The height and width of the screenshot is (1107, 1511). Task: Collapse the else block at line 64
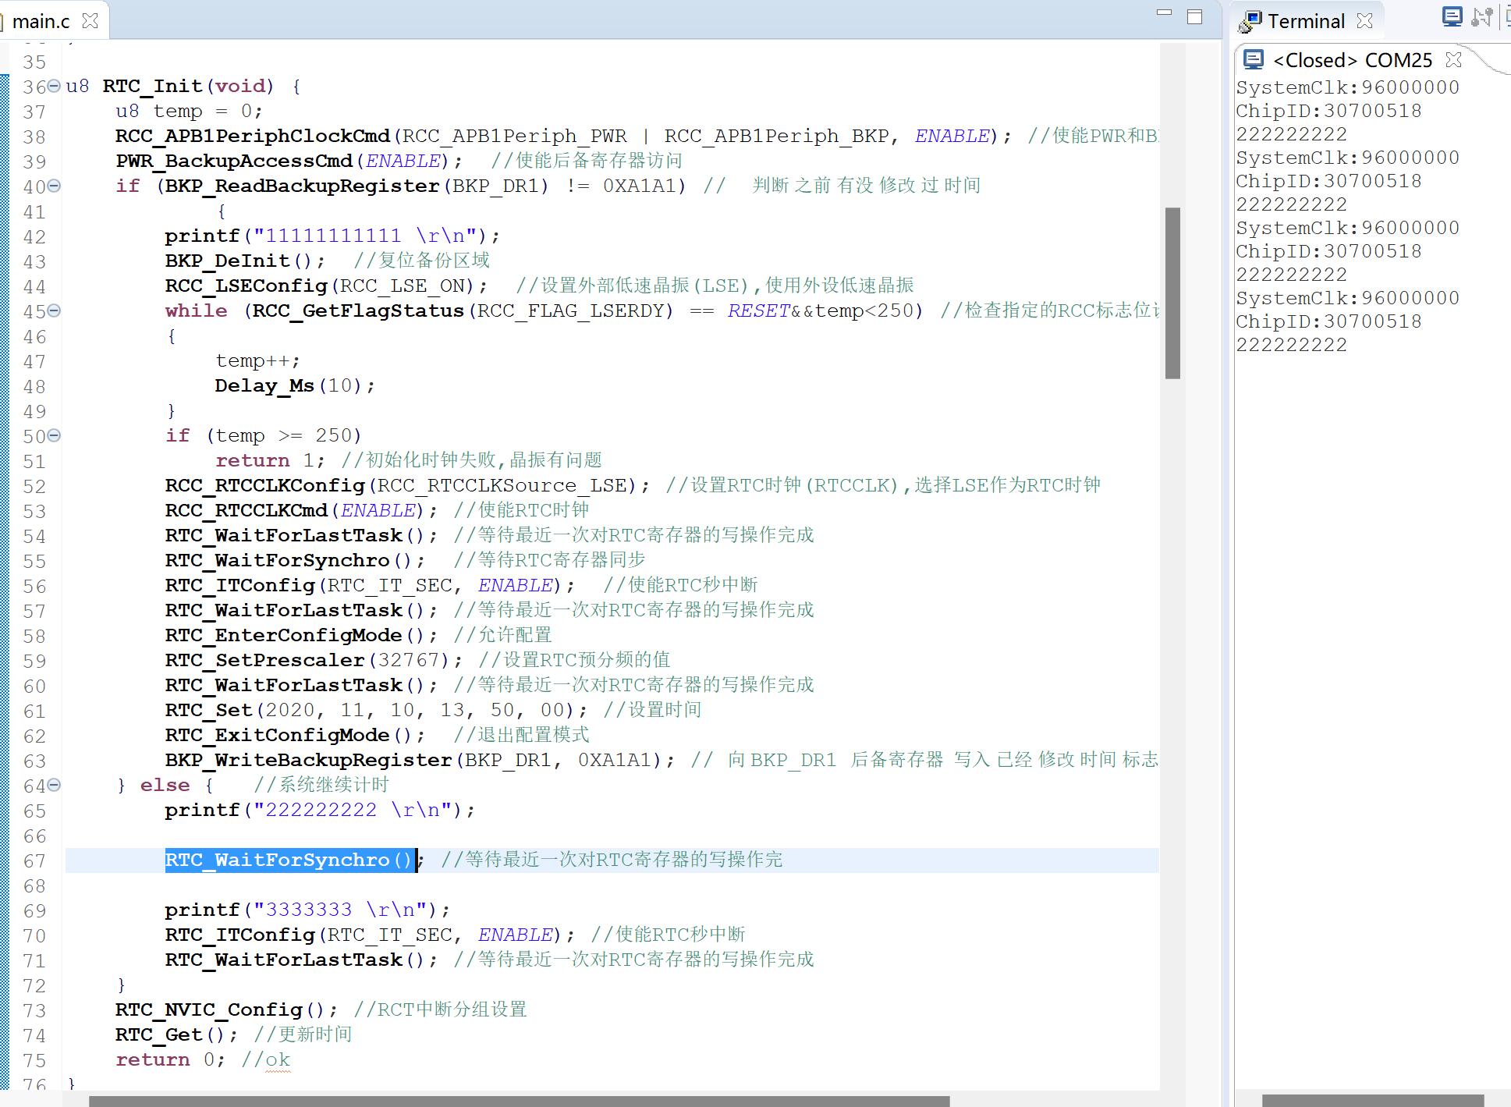54,785
